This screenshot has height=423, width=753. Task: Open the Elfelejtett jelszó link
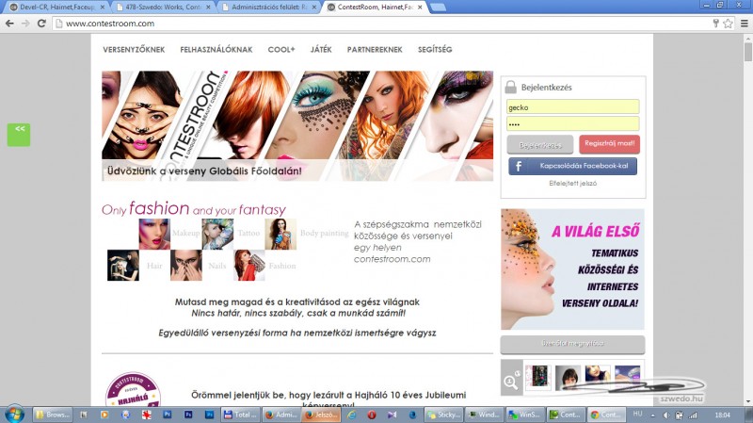[x=573, y=183]
